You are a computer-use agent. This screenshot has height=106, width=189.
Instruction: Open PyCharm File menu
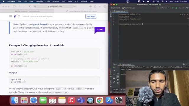coord(19,1)
